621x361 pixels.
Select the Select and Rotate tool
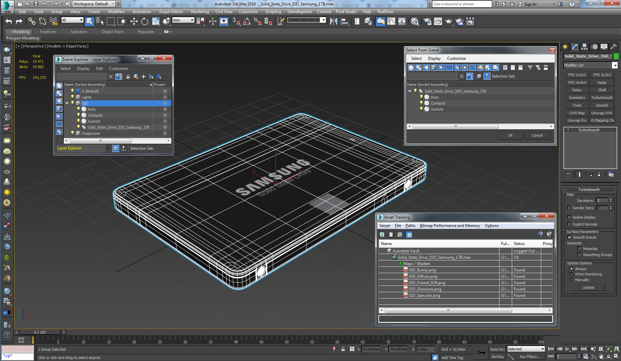click(x=145, y=21)
